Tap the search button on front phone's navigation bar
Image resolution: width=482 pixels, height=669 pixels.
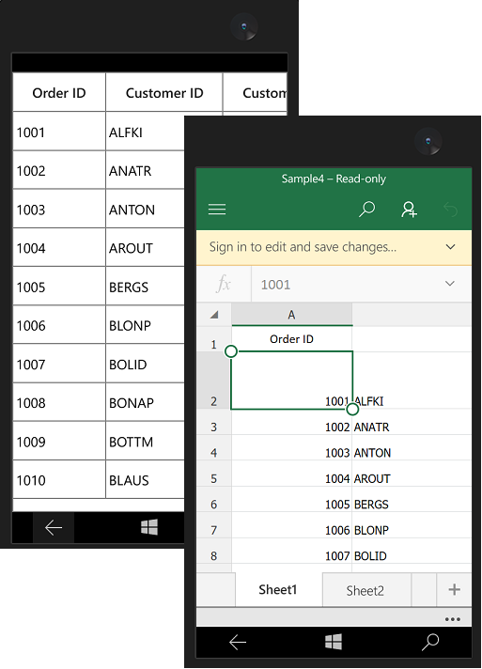(430, 642)
